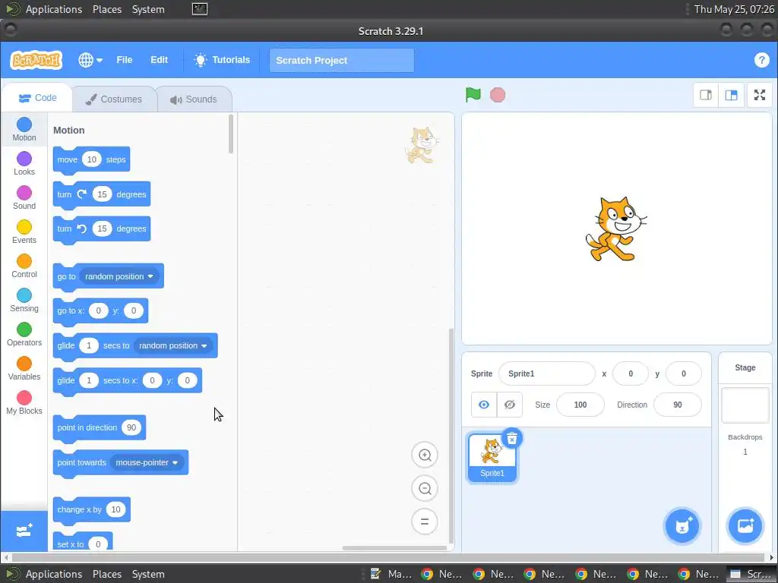The height and width of the screenshot is (583, 778).
Task: Select the My Blocks category
Action: (x=24, y=403)
